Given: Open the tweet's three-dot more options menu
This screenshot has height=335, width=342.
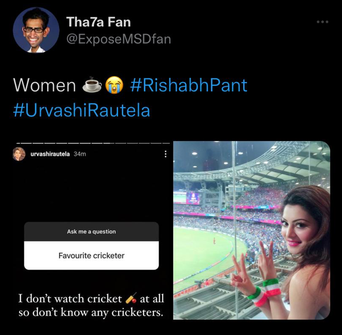Looking at the screenshot, I should coord(322,22).
